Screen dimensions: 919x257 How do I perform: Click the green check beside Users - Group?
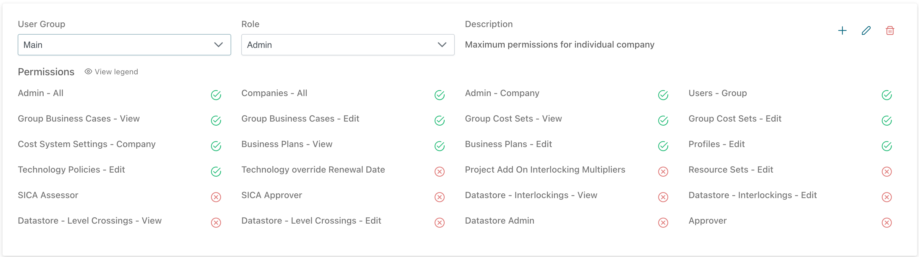coord(886,95)
